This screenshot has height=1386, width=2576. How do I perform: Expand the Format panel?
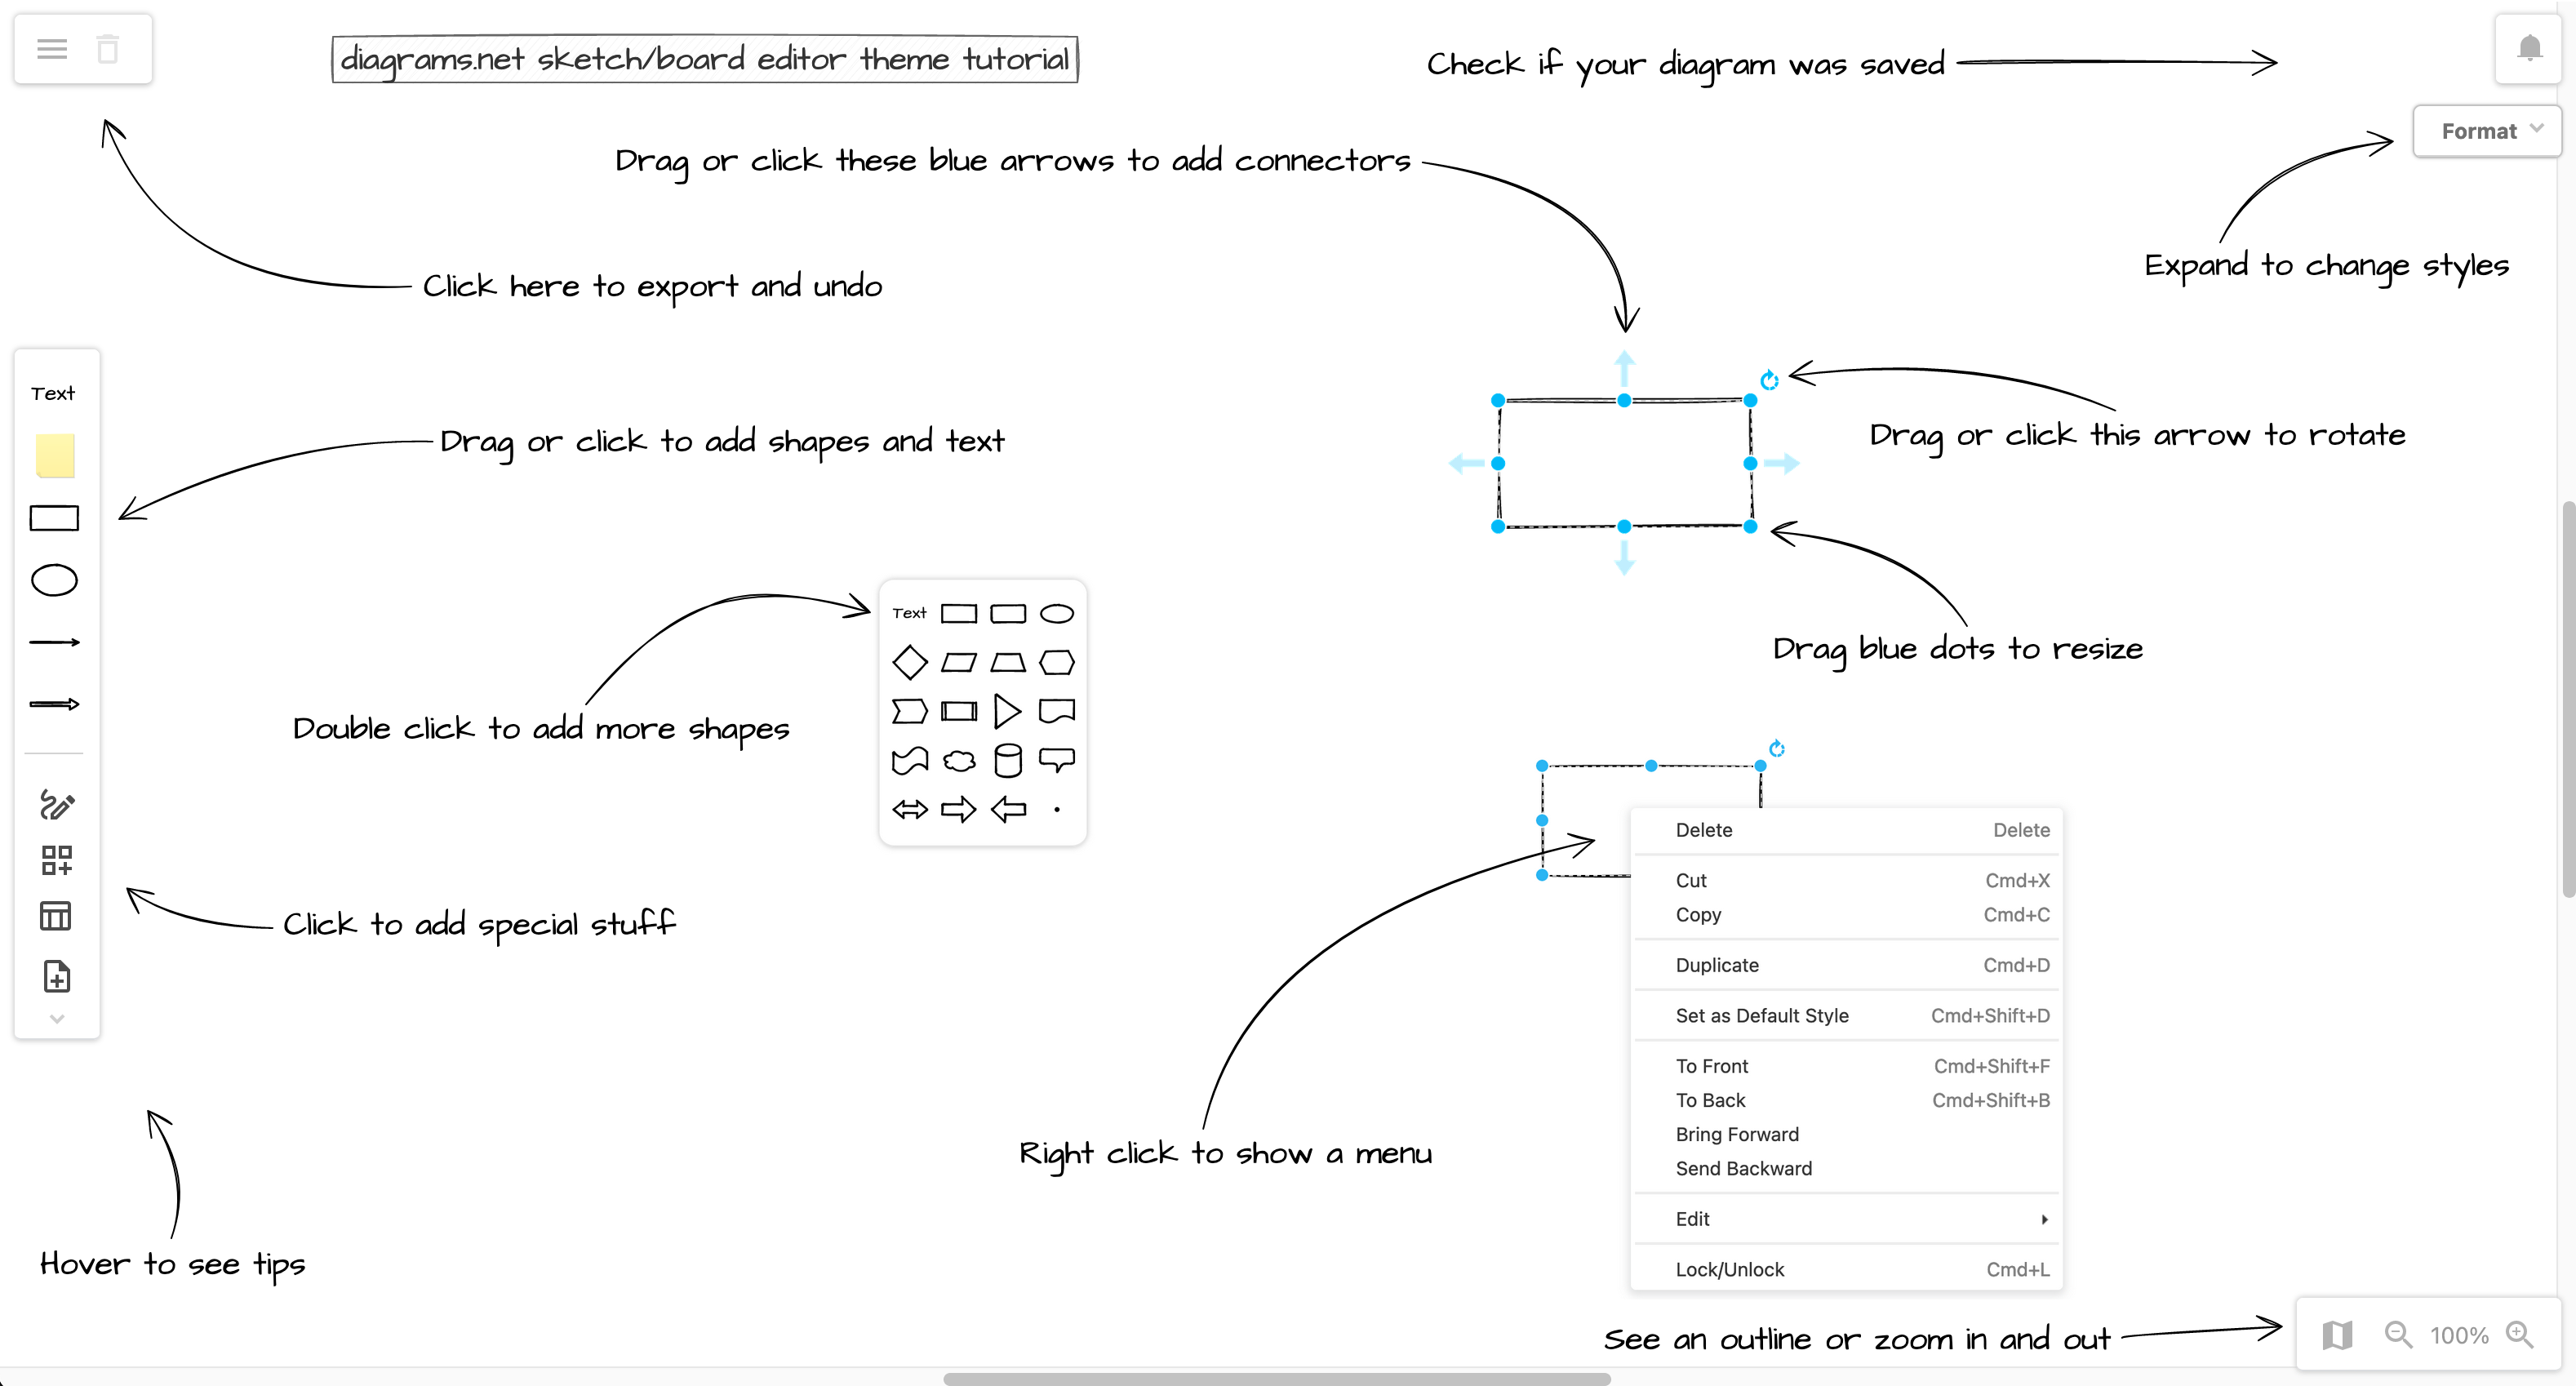[x=2487, y=130]
